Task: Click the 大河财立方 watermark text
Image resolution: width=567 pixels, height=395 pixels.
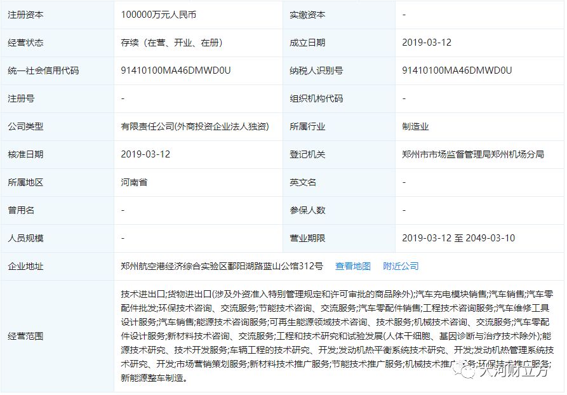Action: (x=515, y=373)
